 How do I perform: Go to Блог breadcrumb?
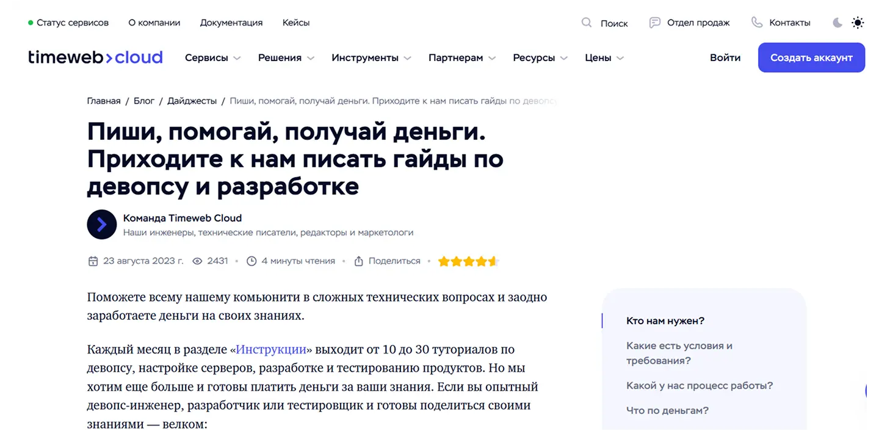pyautogui.click(x=144, y=101)
